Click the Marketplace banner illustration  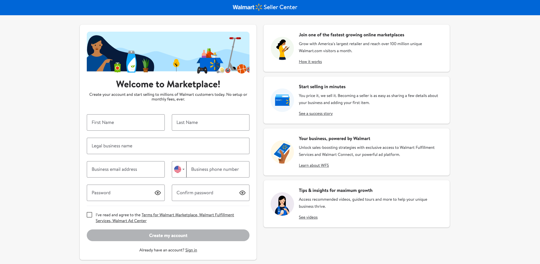pos(168,52)
